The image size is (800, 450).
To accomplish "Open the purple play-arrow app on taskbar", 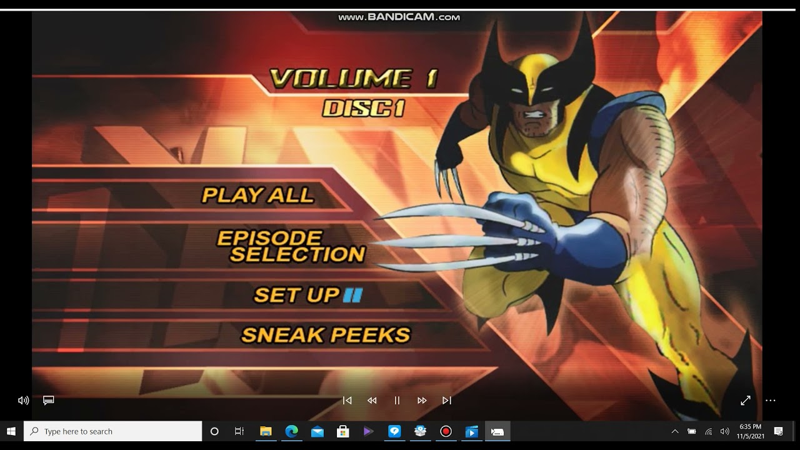I will click(x=368, y=431).
